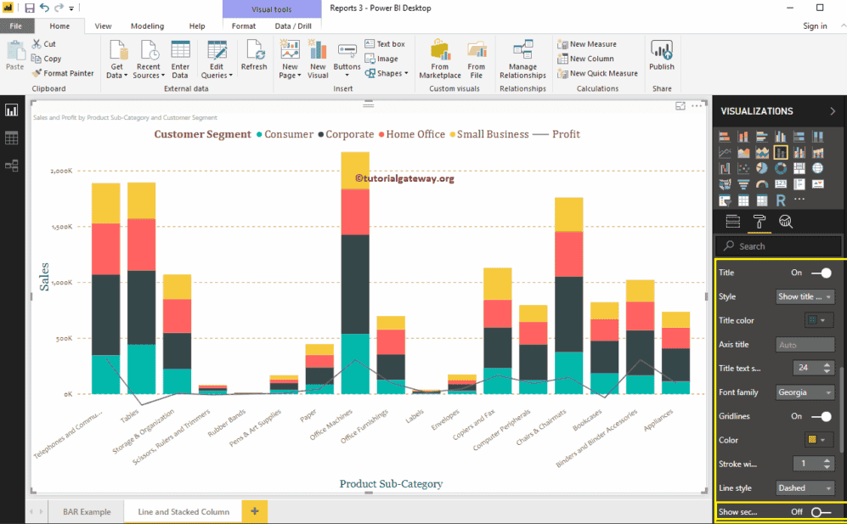This screenshot has width=847, height=524.
Task: Switch to Data view in the left sidebar
Action: (x=11, y=137)
